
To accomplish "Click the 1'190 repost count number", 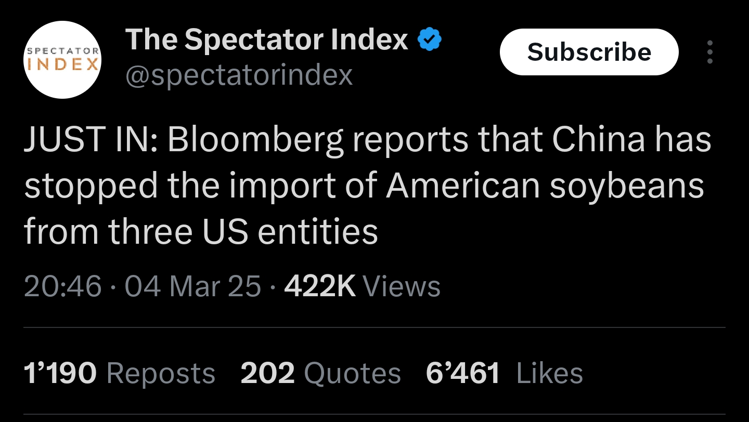I will tap(60, 373).
